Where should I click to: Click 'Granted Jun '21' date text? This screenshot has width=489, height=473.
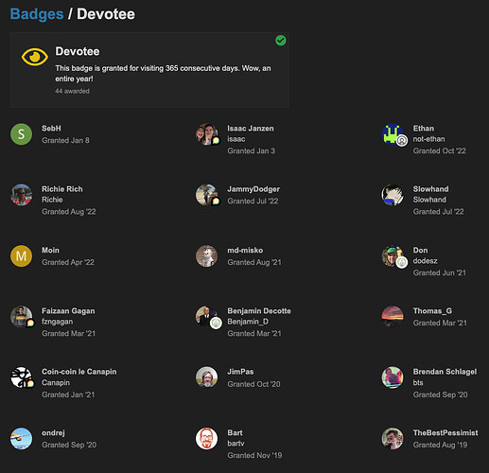tap(440, 272)
